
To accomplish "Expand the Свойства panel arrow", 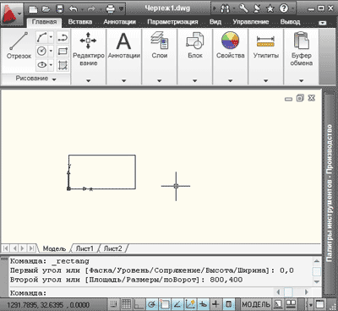I will tap(230, 80).
